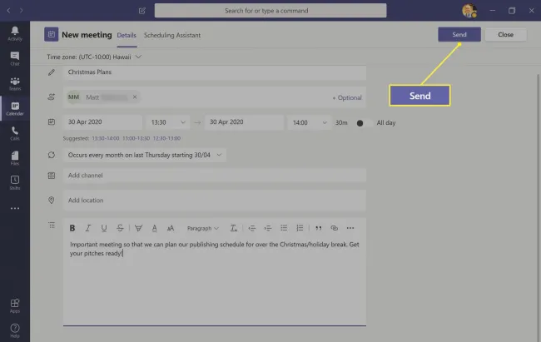541x342 pixels.
Task: Choose suggested time 13:30-14:00
Action: (x=105, y=138)
